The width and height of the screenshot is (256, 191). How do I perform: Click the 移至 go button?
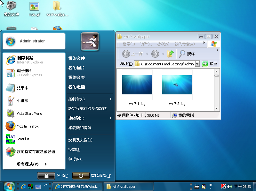click(210, 64)
